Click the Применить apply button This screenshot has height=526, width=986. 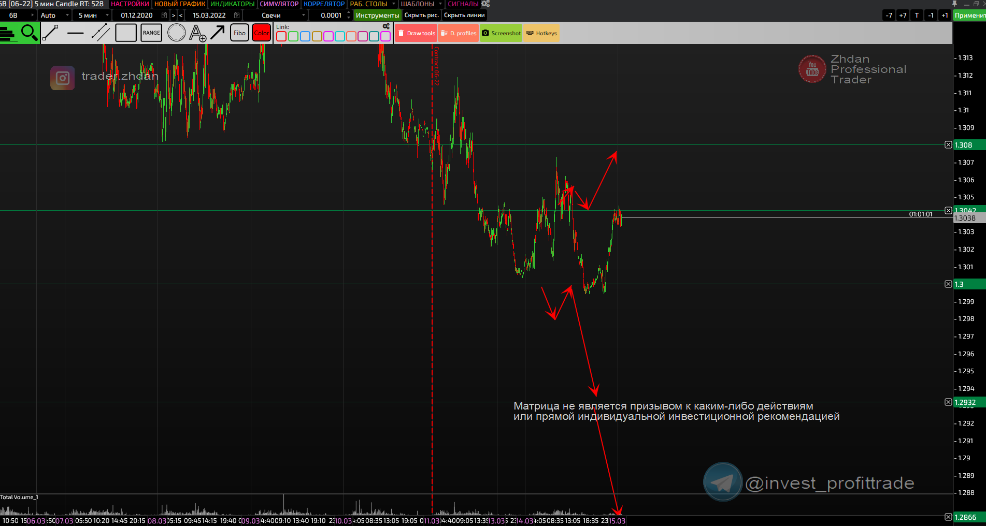point(969,16)
